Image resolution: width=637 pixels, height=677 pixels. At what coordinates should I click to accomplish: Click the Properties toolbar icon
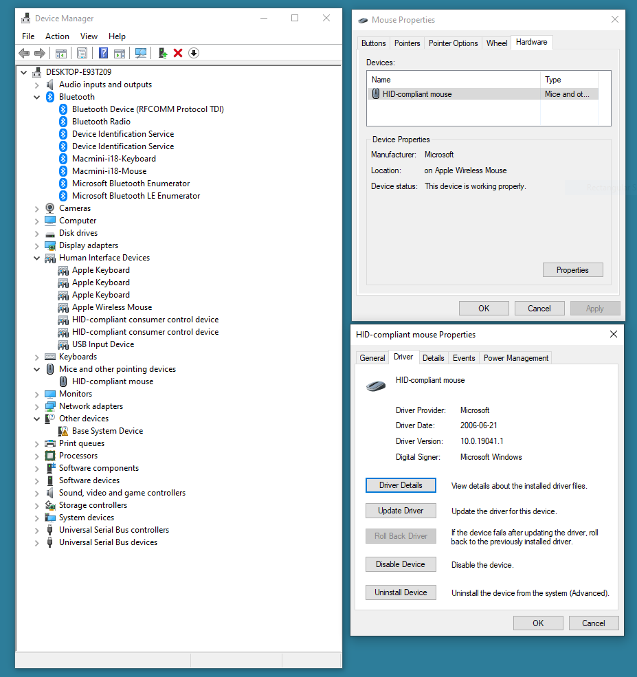[x=82, y=53]
